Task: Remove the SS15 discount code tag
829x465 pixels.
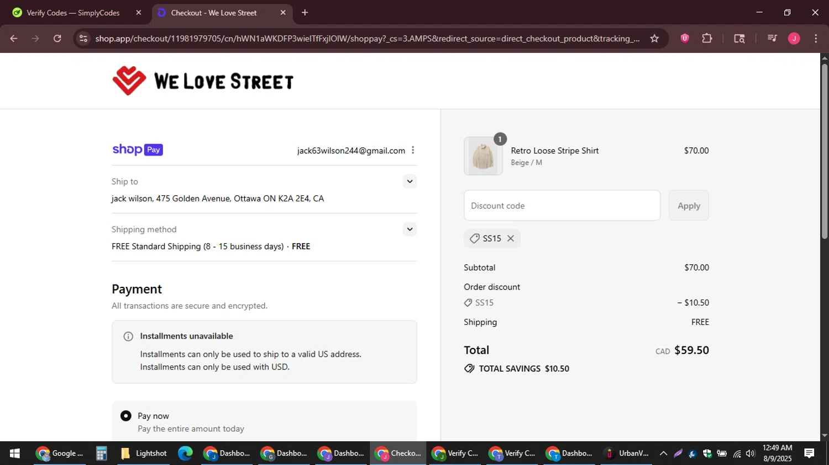Action: tap(511, 238)
